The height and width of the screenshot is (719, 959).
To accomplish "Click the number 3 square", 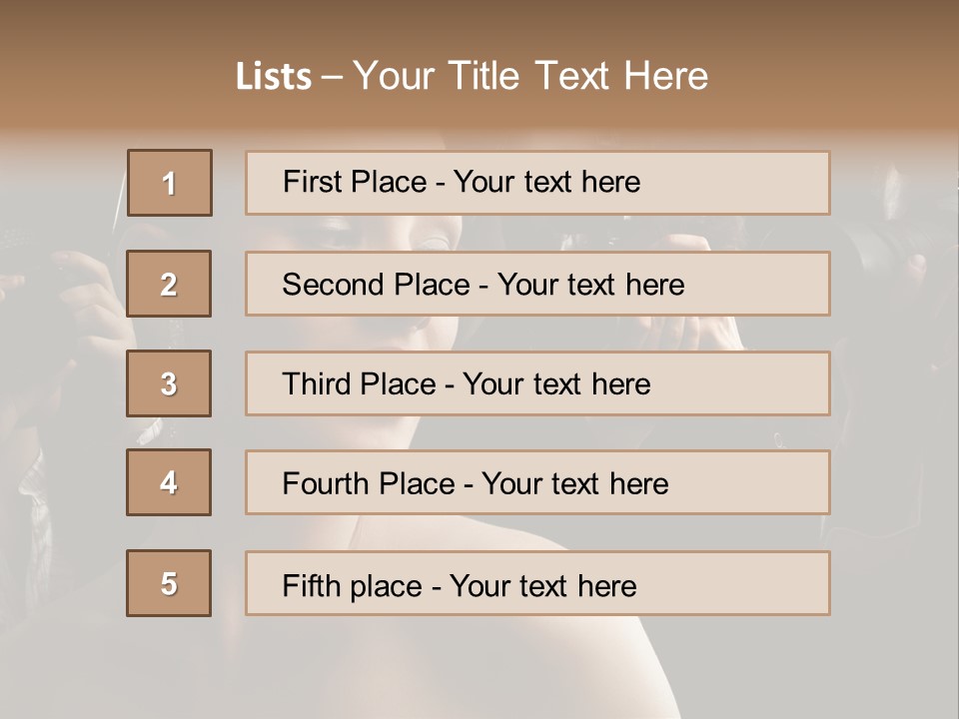I will coord(169,383).
